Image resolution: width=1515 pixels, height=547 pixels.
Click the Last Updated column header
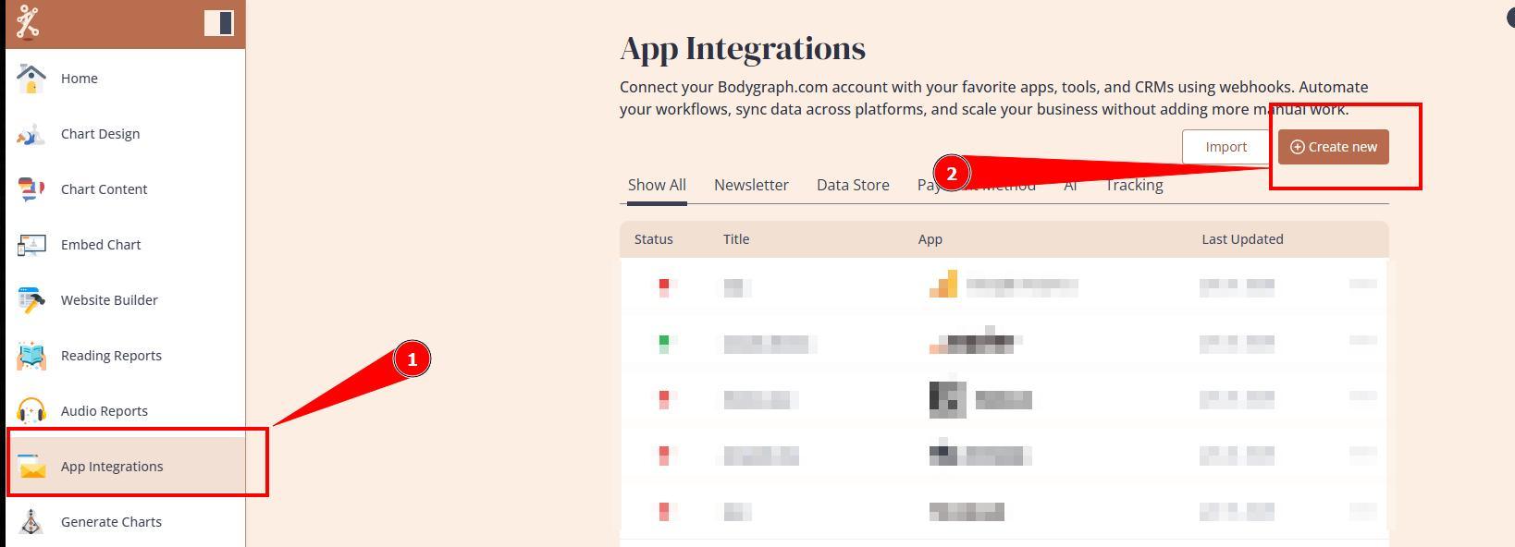[1242, 239]
